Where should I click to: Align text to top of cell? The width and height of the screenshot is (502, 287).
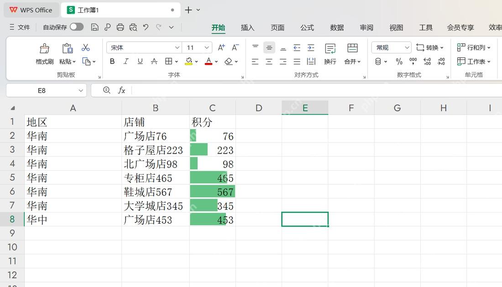pos(255,47)
